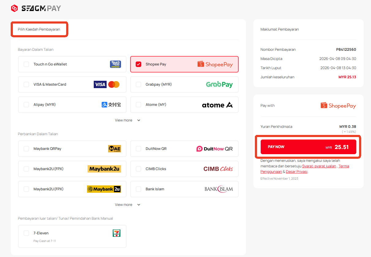Click the SEAGM Pay logo in header

pyautogui.click(x=36, y=8)
